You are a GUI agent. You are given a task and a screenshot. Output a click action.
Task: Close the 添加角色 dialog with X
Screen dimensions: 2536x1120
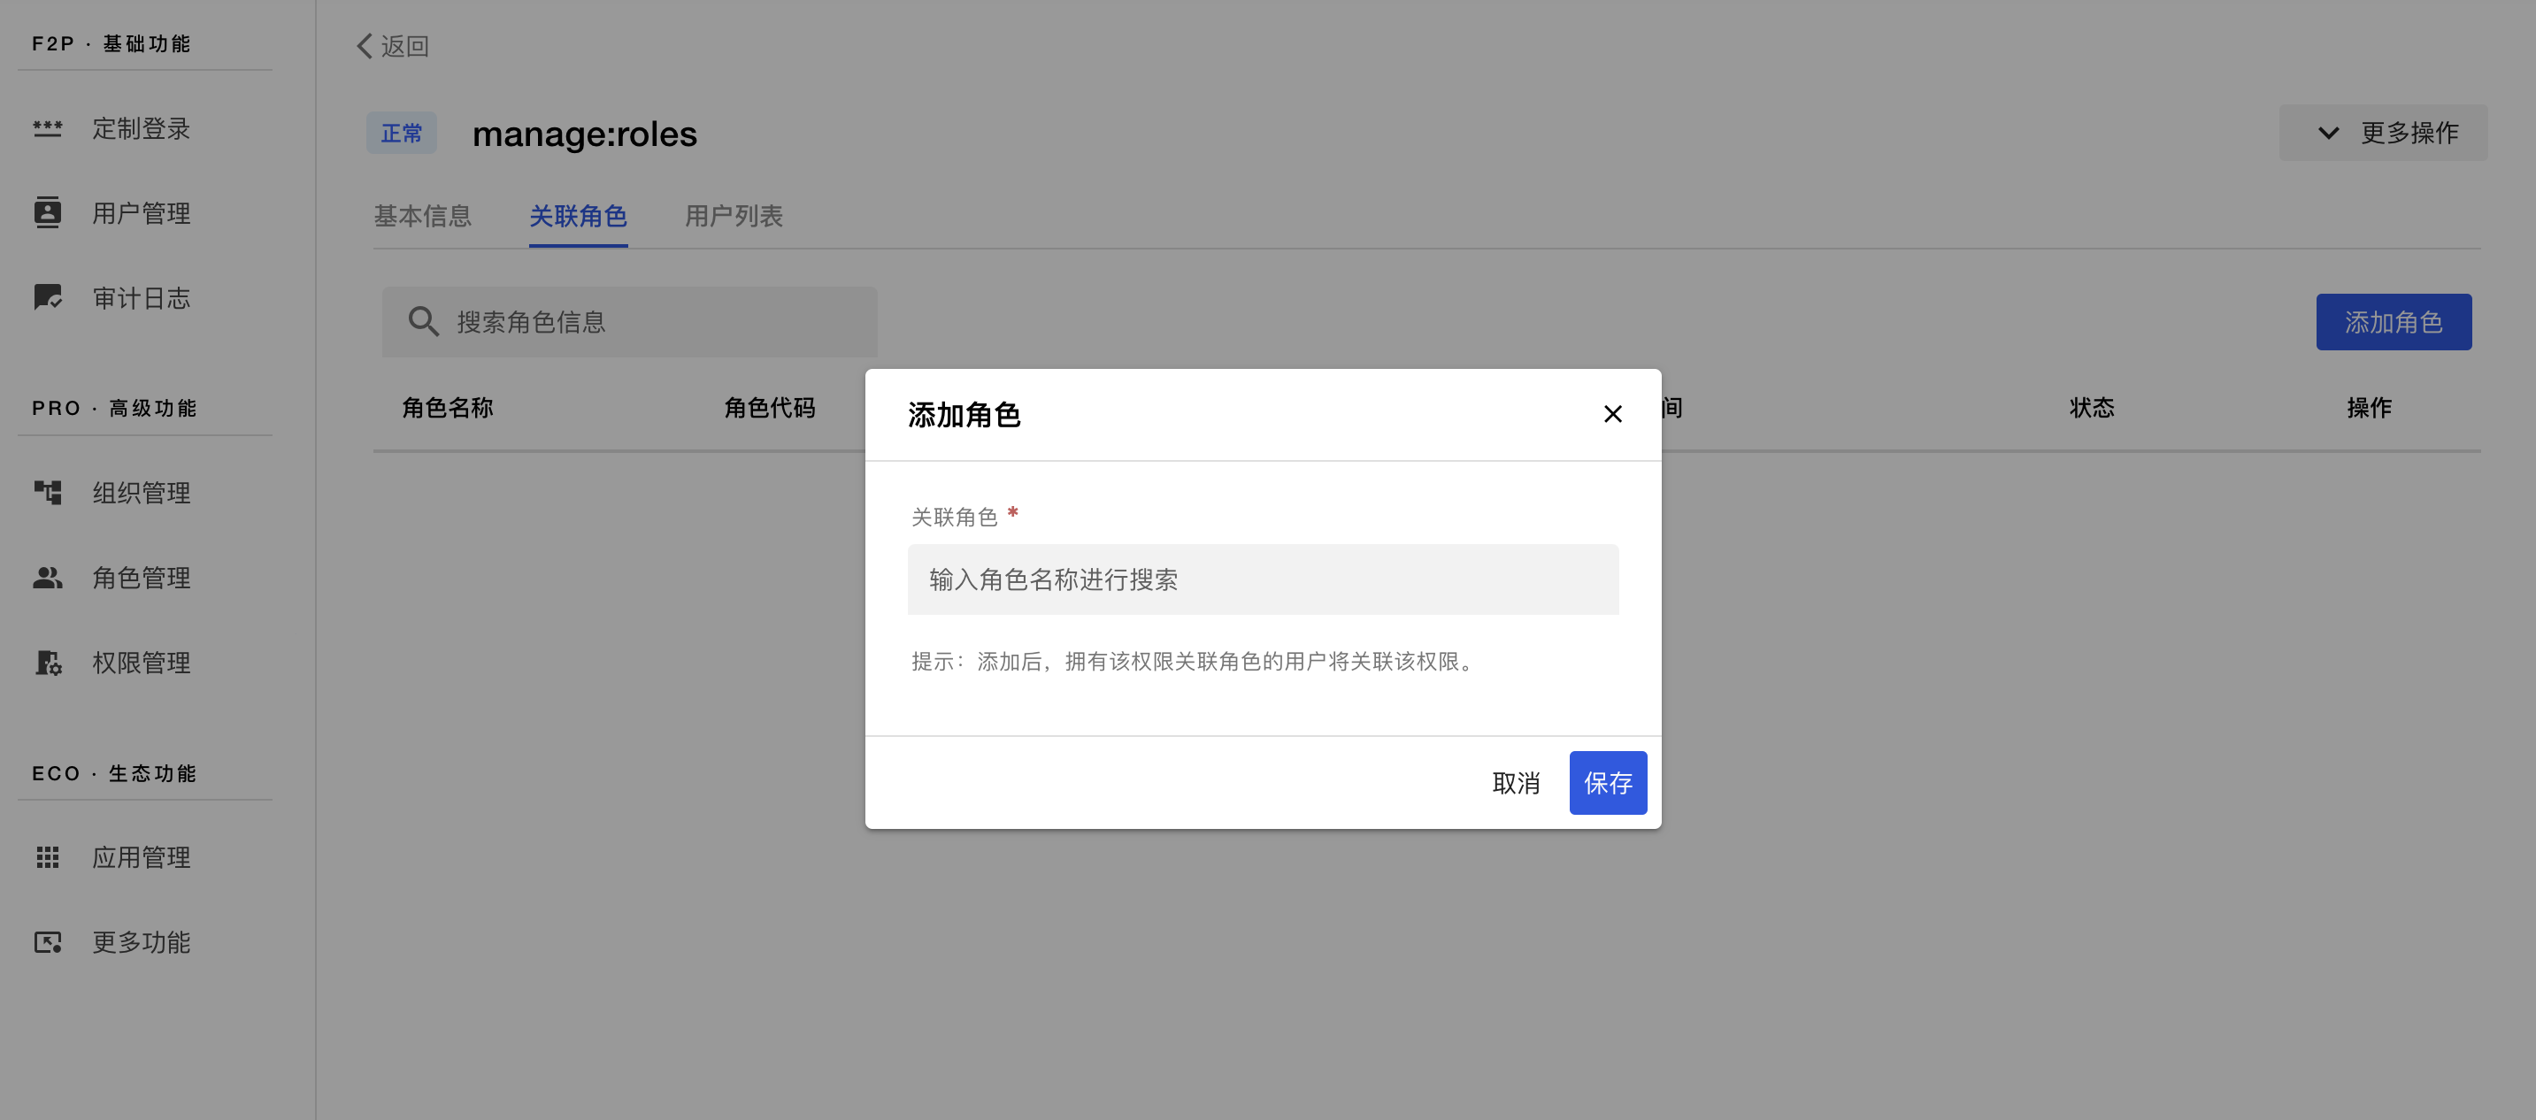coord(1612,413)
